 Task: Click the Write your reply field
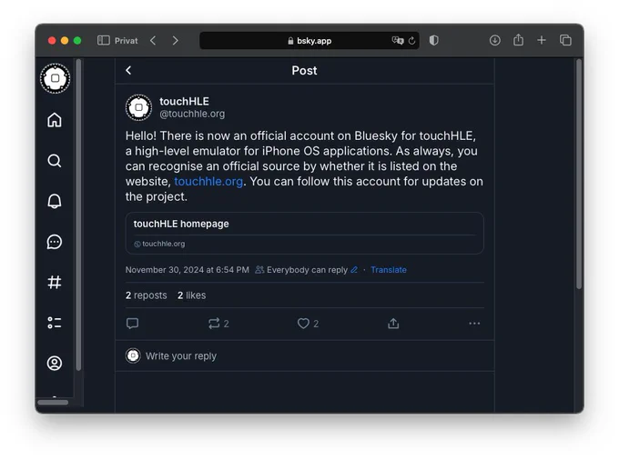click(304, 356)
